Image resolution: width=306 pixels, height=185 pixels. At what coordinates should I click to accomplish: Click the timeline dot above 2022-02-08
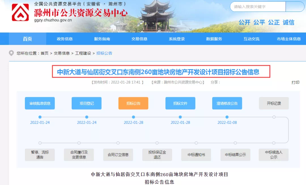tap(227, 117)
